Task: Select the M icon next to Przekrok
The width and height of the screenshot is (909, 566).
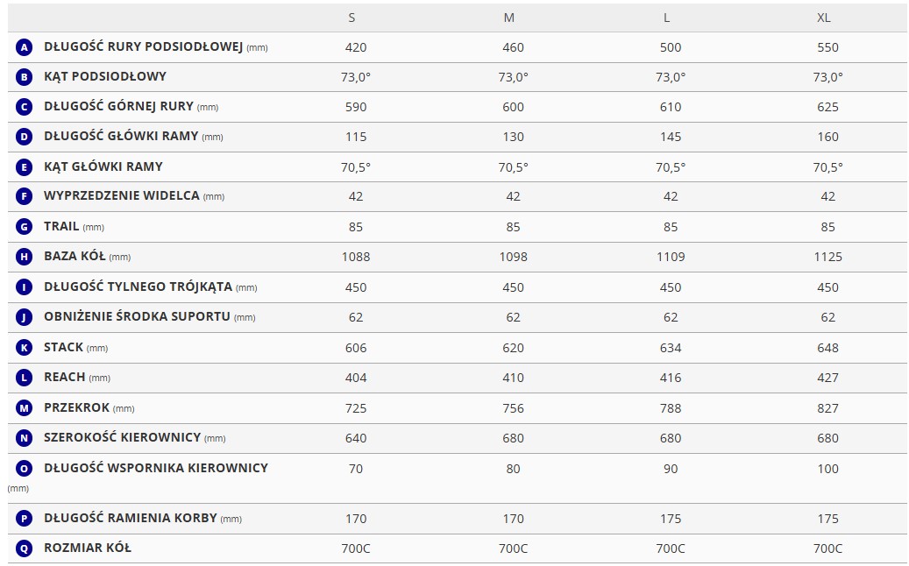Action: [25, 408]
